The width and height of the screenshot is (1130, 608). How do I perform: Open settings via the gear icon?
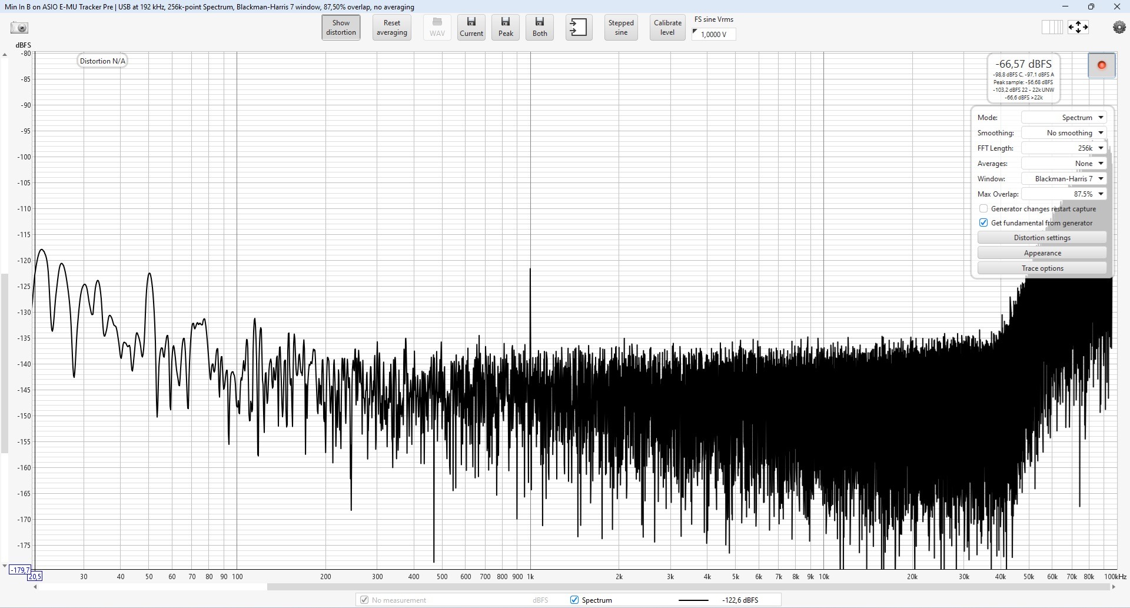(x=1119, y=27)
